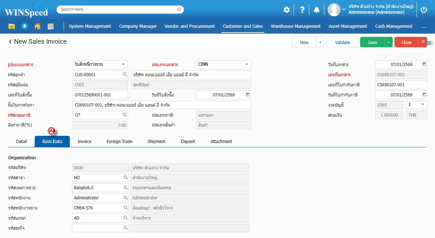Viewport: 435px width, 238px height.
Task: Open calendar picker for document date
Action: 424,65
